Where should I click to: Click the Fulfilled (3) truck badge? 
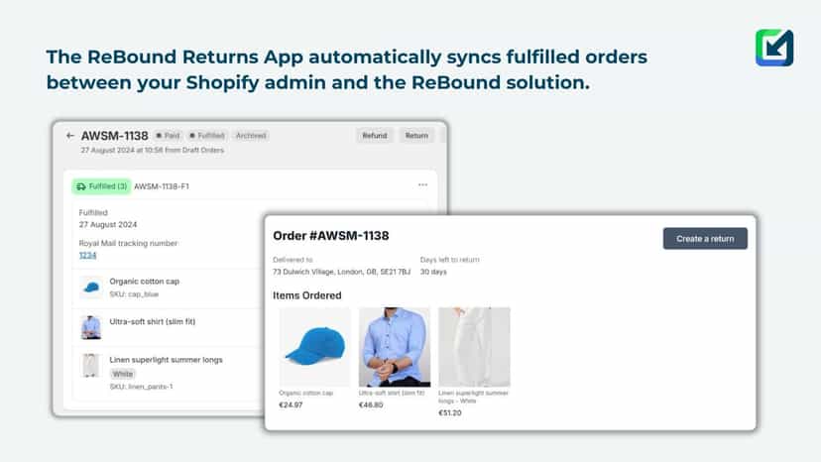[101, 186]
